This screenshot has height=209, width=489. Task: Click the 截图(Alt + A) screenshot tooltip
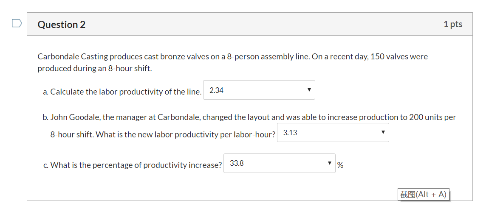(x=423, y=195)
